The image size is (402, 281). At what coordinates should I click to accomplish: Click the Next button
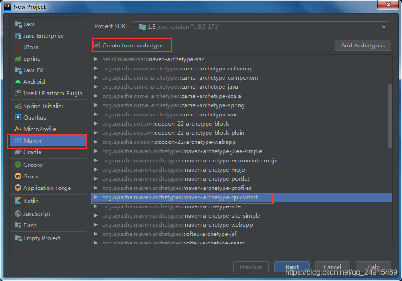pyautogui.click(x=292, y=267)
